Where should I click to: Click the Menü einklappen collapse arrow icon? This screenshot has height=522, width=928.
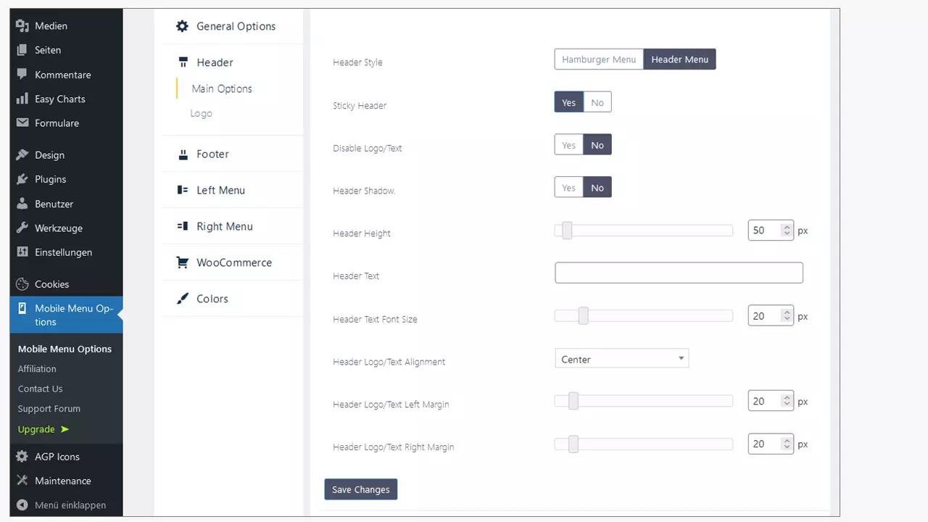[22, 505]
